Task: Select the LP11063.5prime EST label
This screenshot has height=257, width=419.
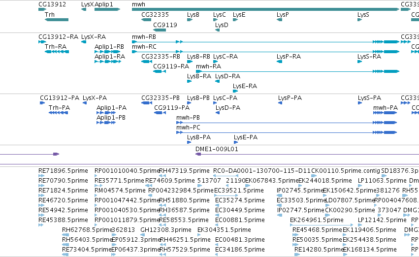Action: (382, 181)
